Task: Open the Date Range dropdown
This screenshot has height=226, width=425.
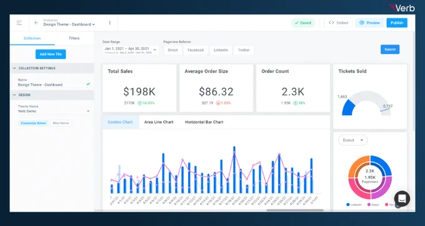Action: tap(131, 50)
